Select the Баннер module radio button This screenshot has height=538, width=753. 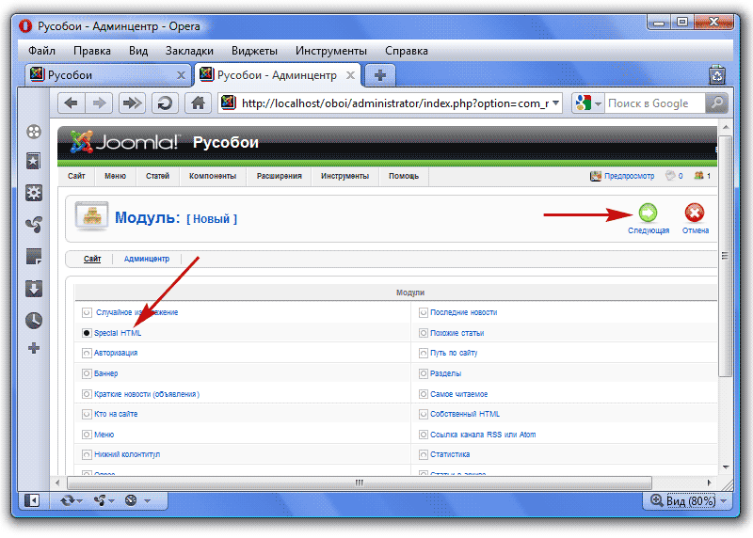pos(87,373)
